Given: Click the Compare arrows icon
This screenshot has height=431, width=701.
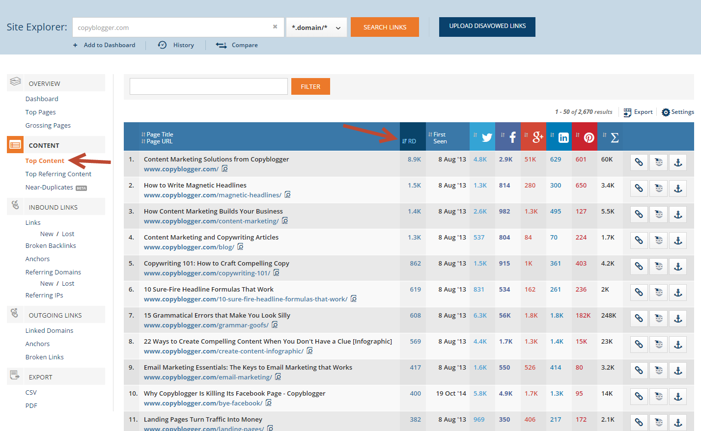Looking at the screenshot, I should [221, 45].
